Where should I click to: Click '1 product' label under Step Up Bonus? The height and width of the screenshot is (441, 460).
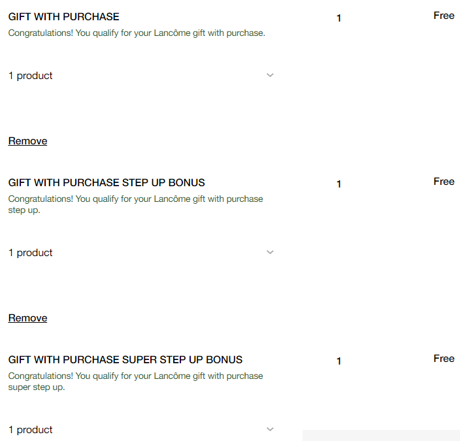tap(31, 253)
